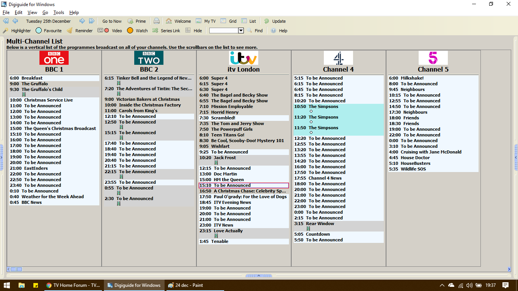The width and height of the screenshot is (518, 291).
Task: Click watch marker under 11:20 The Simpsons
Action: click(x=311, y=122)
